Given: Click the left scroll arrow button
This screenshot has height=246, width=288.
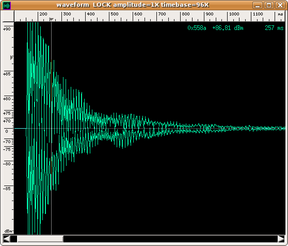Looking at the screenshot, I should (7, 239).
